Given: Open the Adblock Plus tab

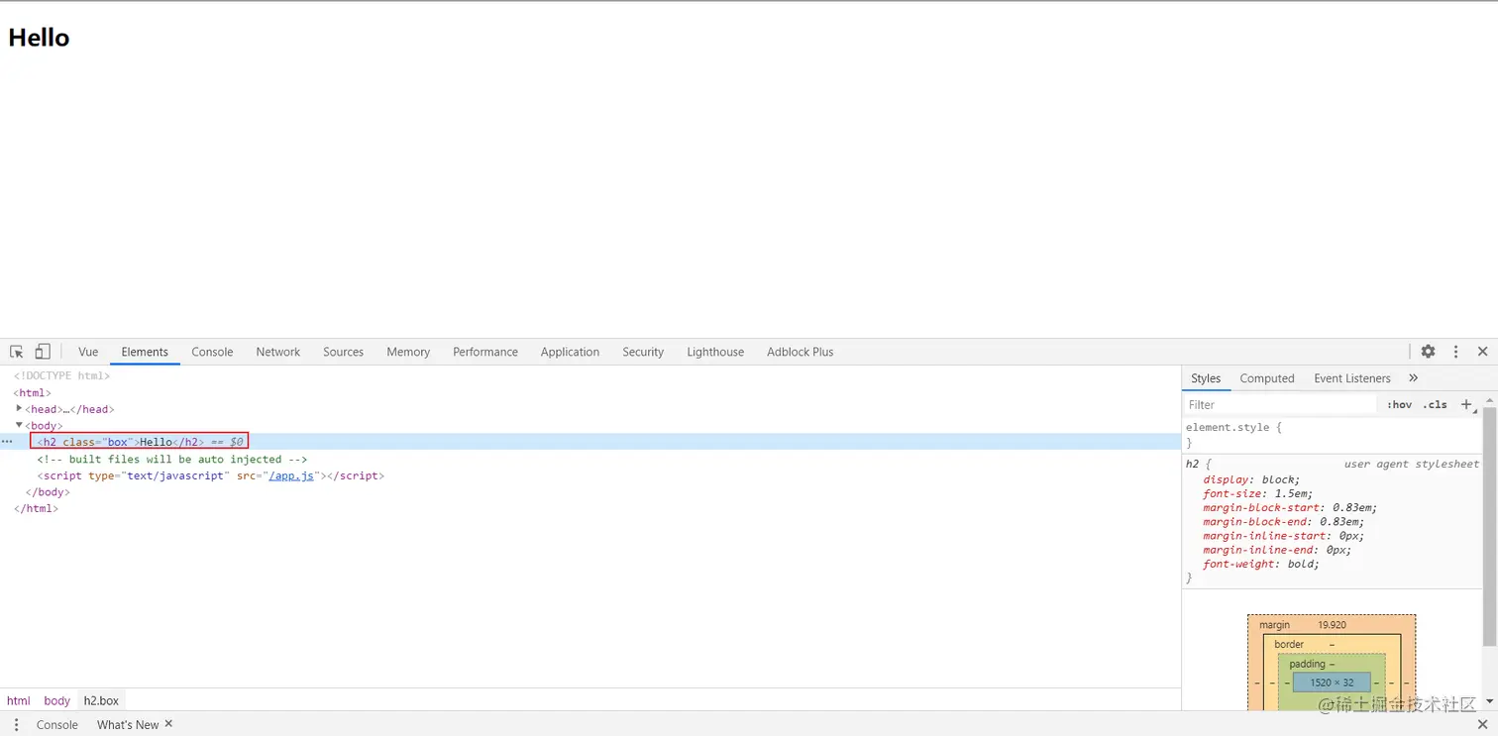Looking at the screenshot, I should point(800,352).
